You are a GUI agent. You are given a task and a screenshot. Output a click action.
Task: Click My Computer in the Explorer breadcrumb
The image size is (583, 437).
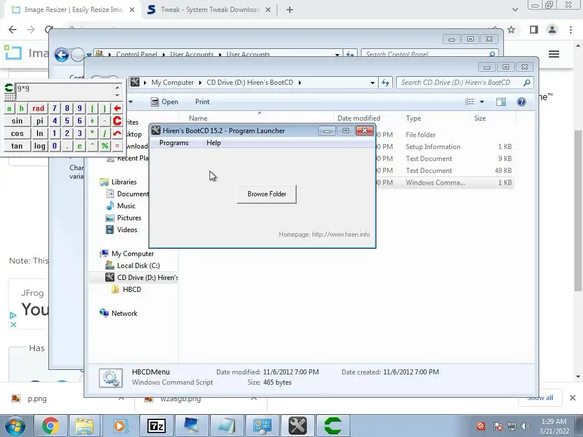pos(172,83)
